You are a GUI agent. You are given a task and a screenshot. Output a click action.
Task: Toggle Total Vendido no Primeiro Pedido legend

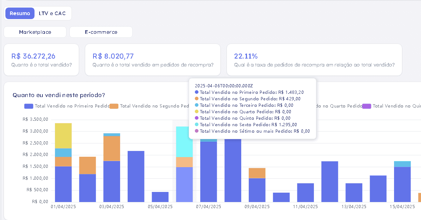(x=67, y=106)
